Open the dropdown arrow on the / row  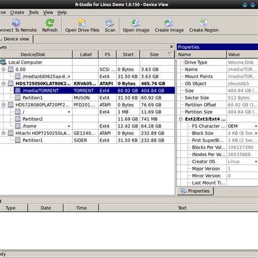click(x=69, y=112)
